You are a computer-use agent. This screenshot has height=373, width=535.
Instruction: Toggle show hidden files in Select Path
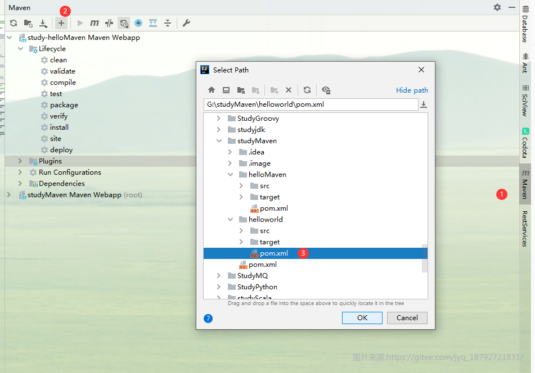pyautogui.click(x=326, y=90)
